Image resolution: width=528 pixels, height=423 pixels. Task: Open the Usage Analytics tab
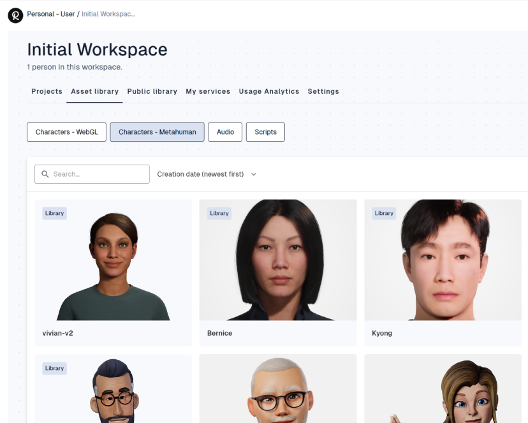click(x=268, y=91)
